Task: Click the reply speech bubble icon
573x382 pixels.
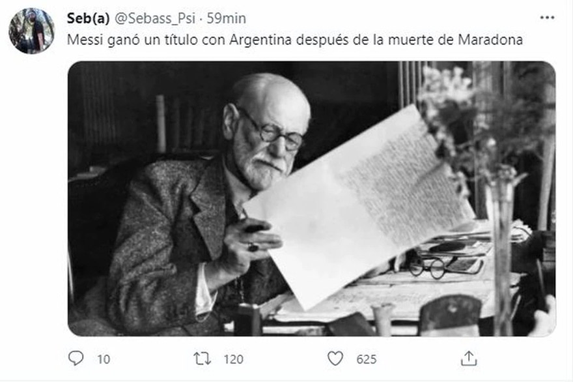Action: coord(76,359)
